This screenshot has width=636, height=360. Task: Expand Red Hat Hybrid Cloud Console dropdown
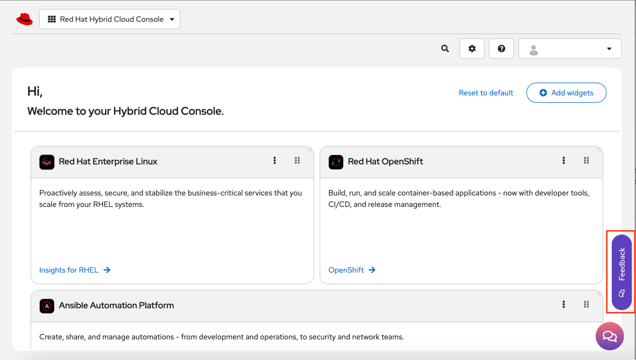pyautogui.click(x=110, y=19)
